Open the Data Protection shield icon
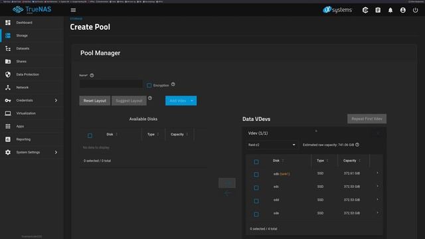The height and width of the screenshot is (239, 425). pos(8,74)
